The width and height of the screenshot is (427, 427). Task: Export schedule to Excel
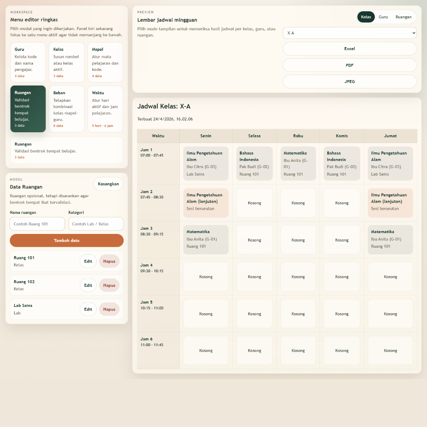(349, 49)
